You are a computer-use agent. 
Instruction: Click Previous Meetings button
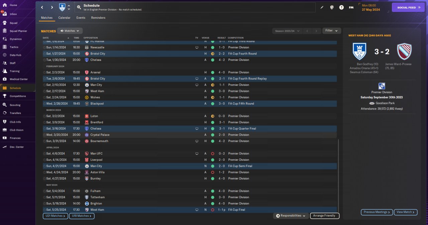[377, 212]
